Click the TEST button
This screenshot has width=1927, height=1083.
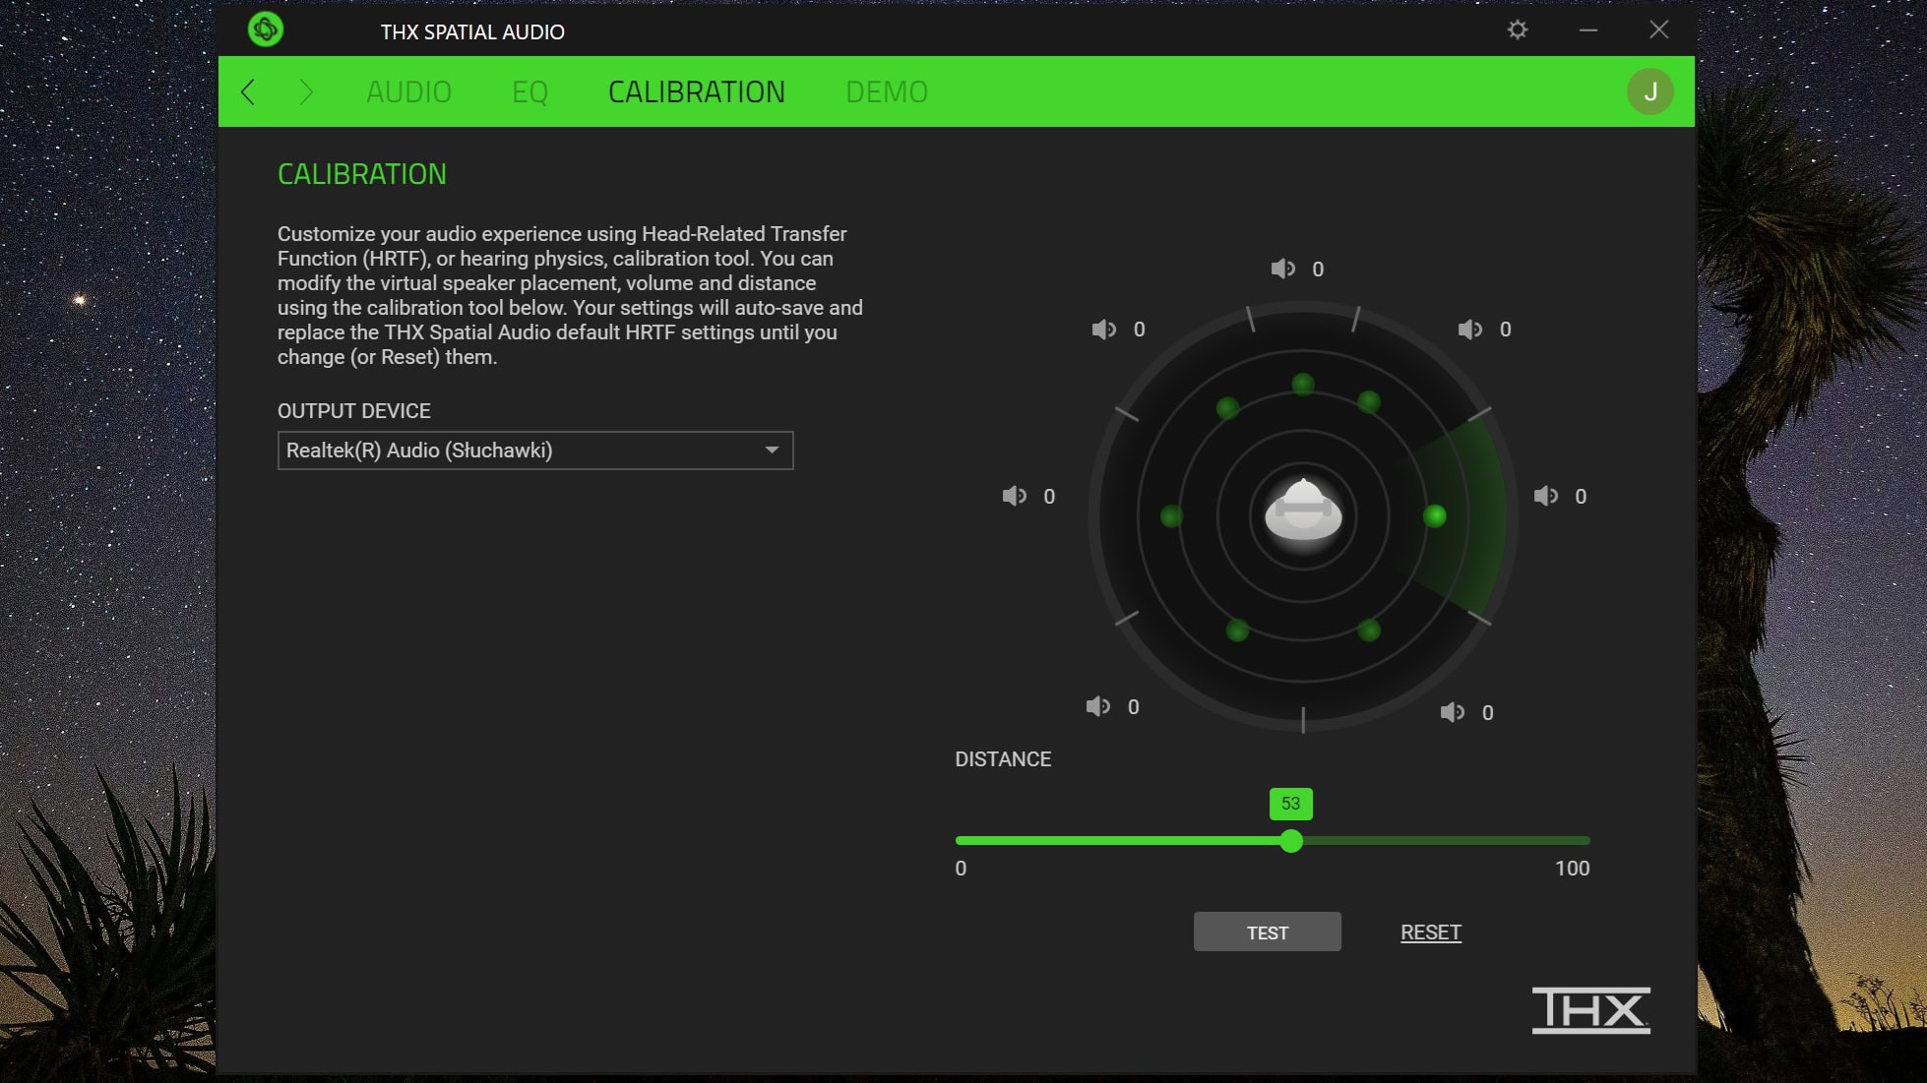[1268, 932]
